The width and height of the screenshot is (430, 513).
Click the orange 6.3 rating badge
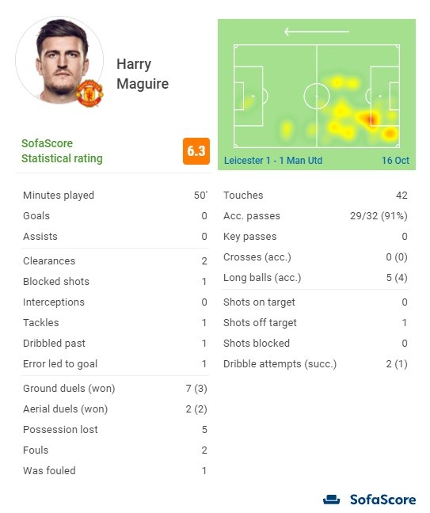(x=196, y=151)
